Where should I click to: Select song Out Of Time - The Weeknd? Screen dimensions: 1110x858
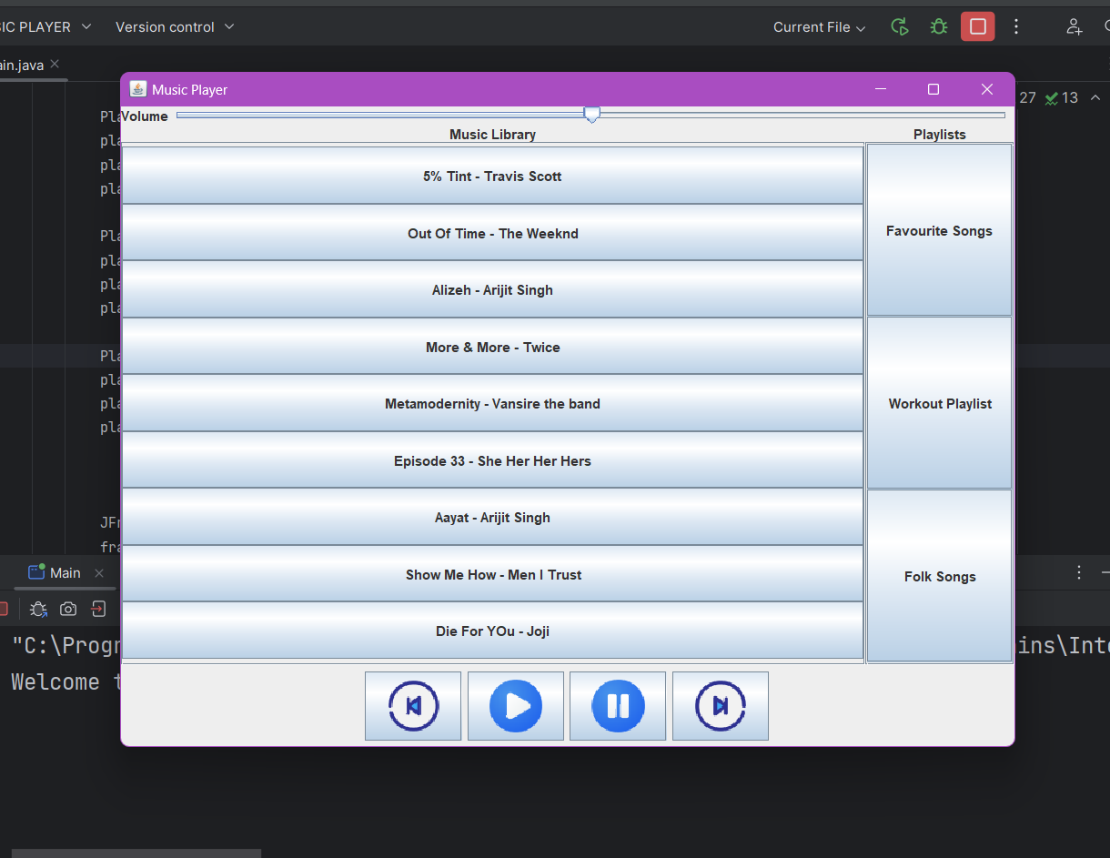click(x=492, y=233)
